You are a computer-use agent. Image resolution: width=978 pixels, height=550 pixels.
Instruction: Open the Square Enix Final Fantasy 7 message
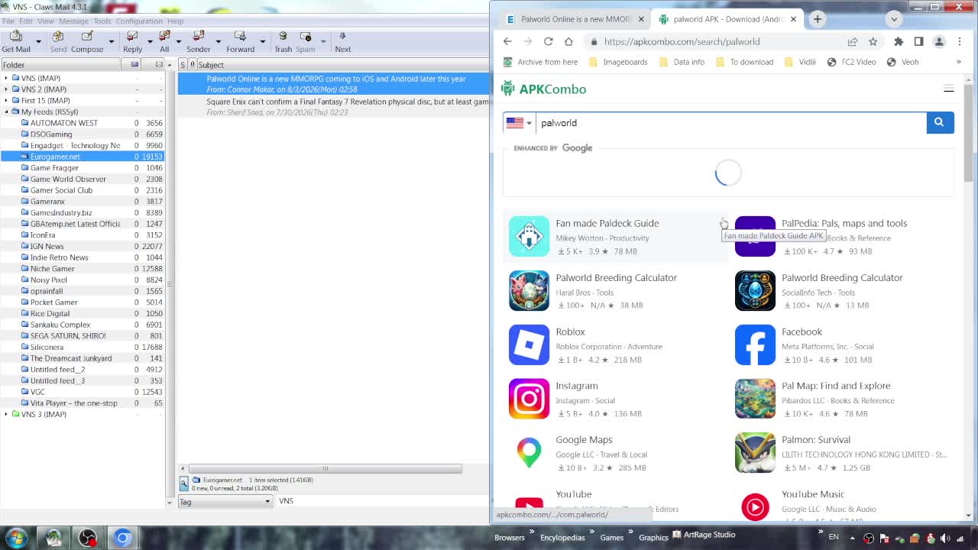pos(333,106)
